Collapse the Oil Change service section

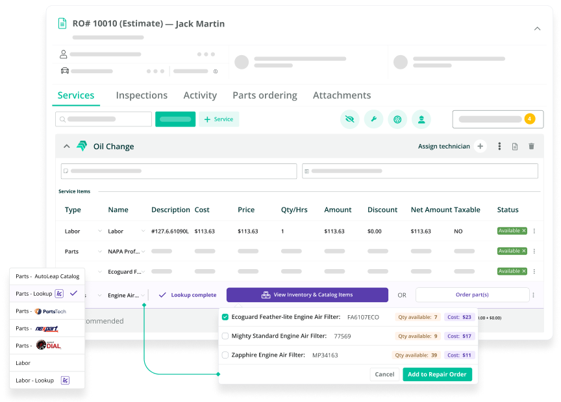(66, 147)
